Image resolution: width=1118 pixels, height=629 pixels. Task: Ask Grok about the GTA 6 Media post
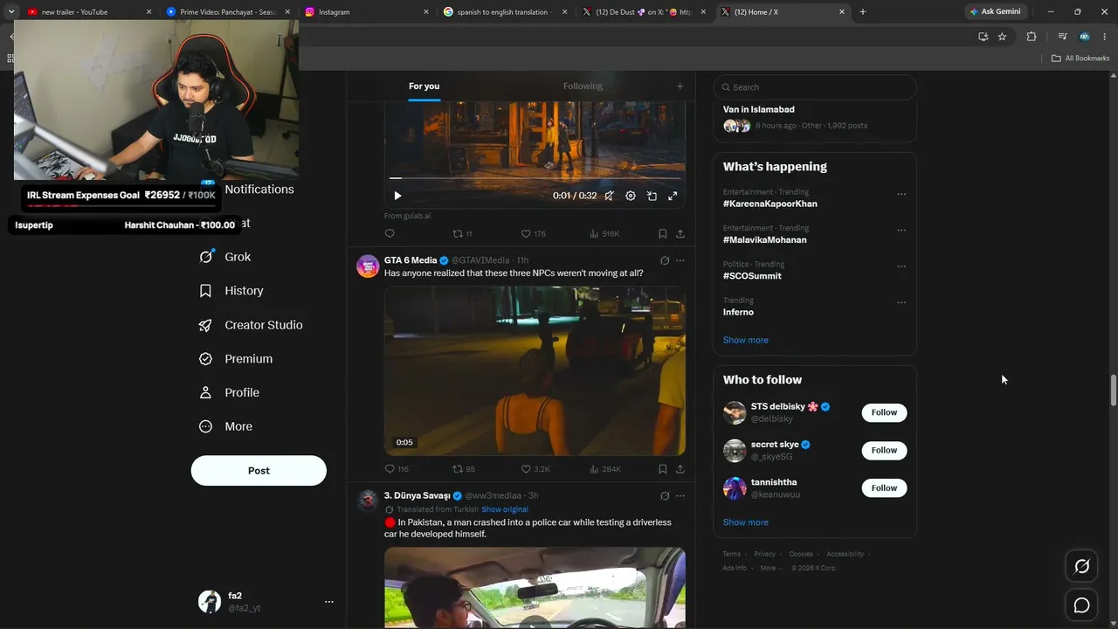(x=665, y=260)
